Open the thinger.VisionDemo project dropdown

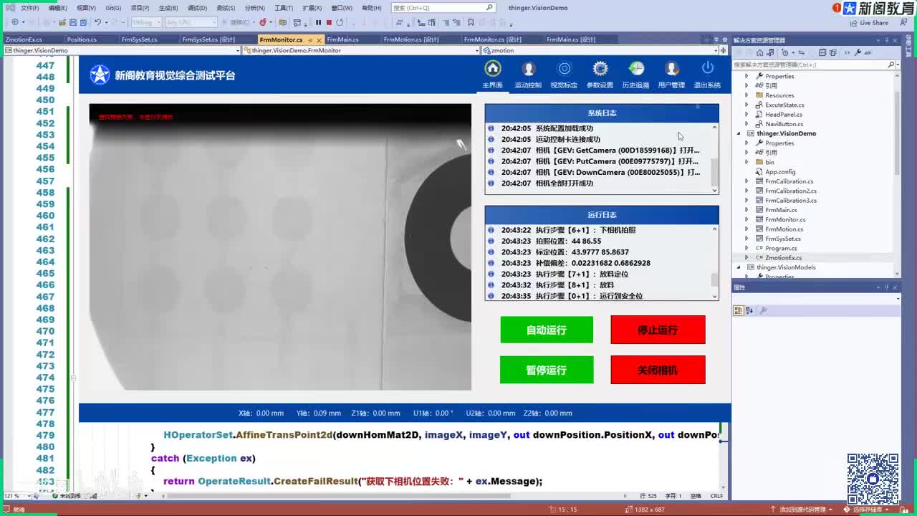237,51
